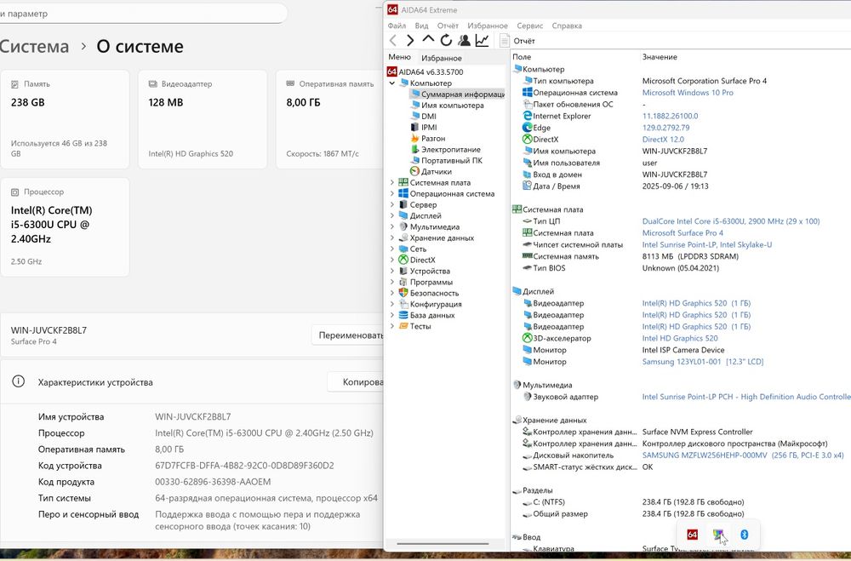
Task: Select Разгон tree item
Action: click(x=428, y=139)
